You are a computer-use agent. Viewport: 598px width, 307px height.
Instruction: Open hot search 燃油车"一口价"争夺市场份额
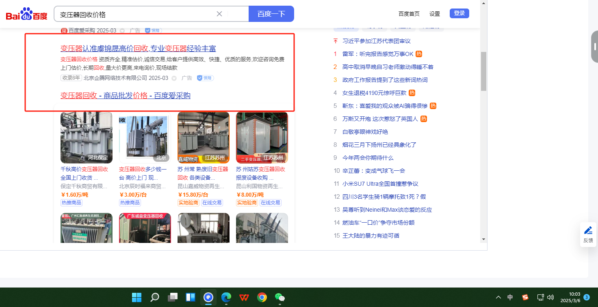coord(379,223)
